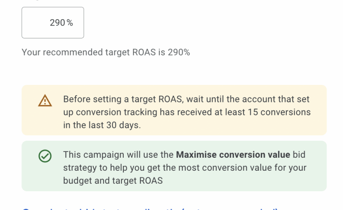Click the 'Before setting a target ROAS' text

click(120, 99)
